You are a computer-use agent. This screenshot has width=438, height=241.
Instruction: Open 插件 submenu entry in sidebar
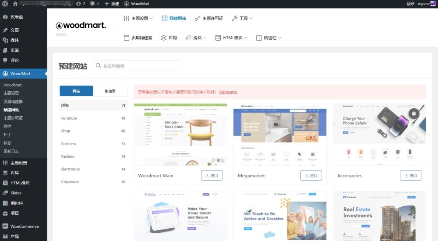(7, 126)
